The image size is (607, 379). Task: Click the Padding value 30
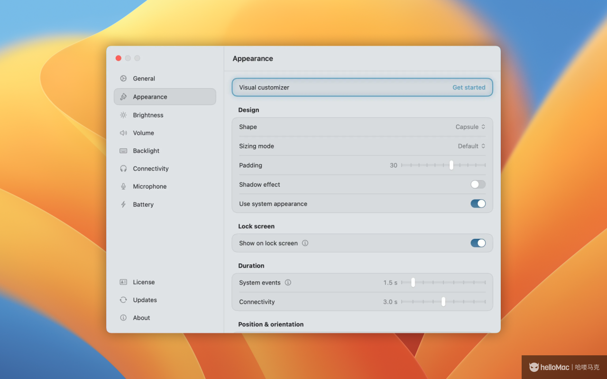[x=394, y=165]
